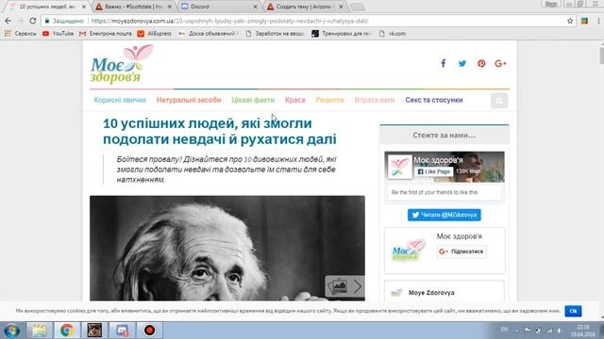Open the Тренировки bookmark
Screen dimensions: 604x339
tap(341, 34)
